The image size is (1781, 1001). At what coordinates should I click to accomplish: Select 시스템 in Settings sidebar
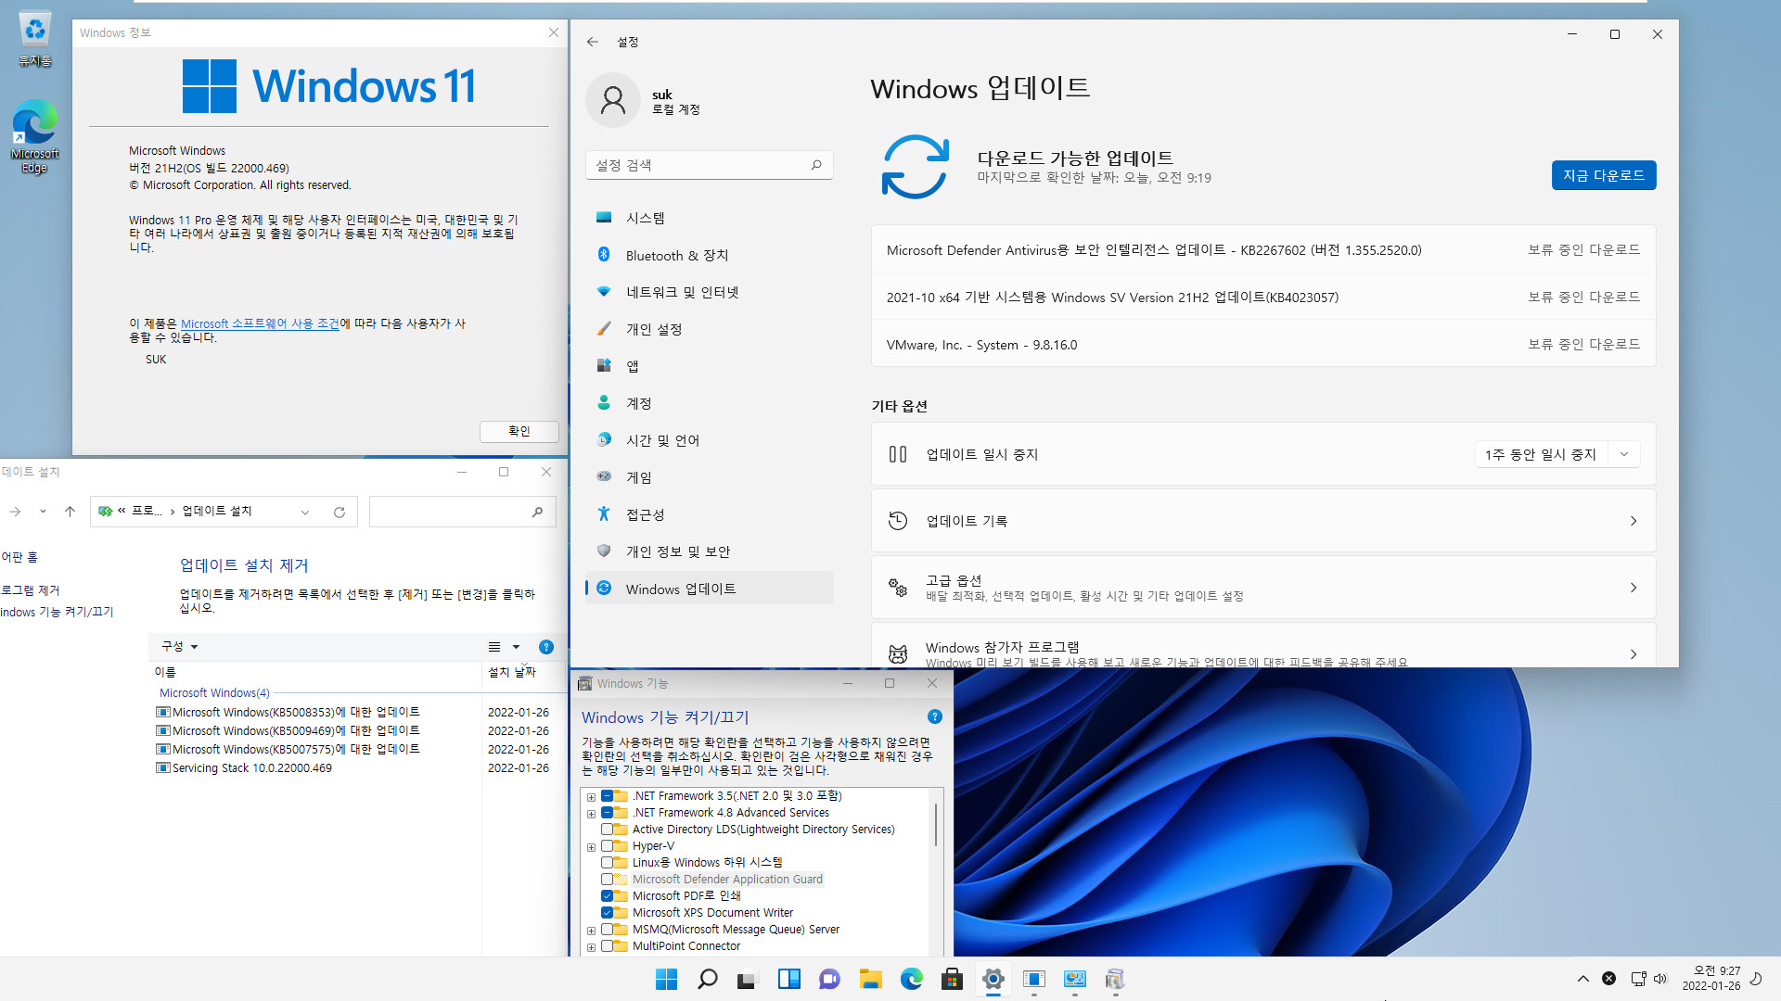pyautogui.click(x=710, y=218)
